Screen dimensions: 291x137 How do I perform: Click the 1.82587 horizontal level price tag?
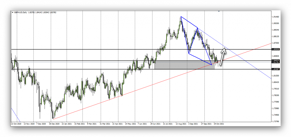pos(276,69)
